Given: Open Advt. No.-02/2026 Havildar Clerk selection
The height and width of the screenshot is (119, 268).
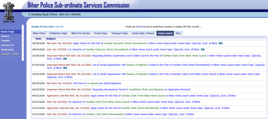Looking at the screenshot, I should (124, 102).
